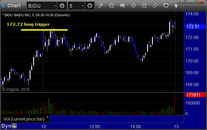Click the Dyn label at bottom left
Image resolution: width=207 pixels, height=130 pixels.
(6, 126)
